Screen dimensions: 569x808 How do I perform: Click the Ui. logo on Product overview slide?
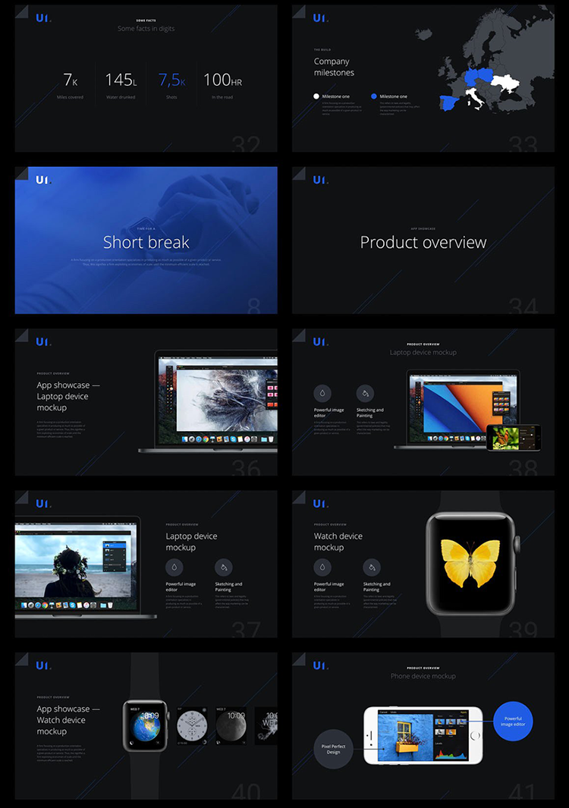click(x=321, y=180)
